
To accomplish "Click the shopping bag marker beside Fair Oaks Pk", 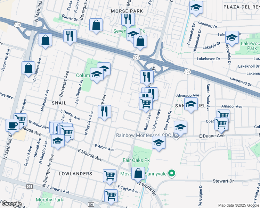I will click(138, 174).
